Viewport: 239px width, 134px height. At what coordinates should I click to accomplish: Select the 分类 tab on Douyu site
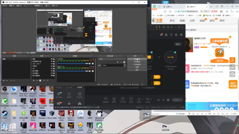192,21
